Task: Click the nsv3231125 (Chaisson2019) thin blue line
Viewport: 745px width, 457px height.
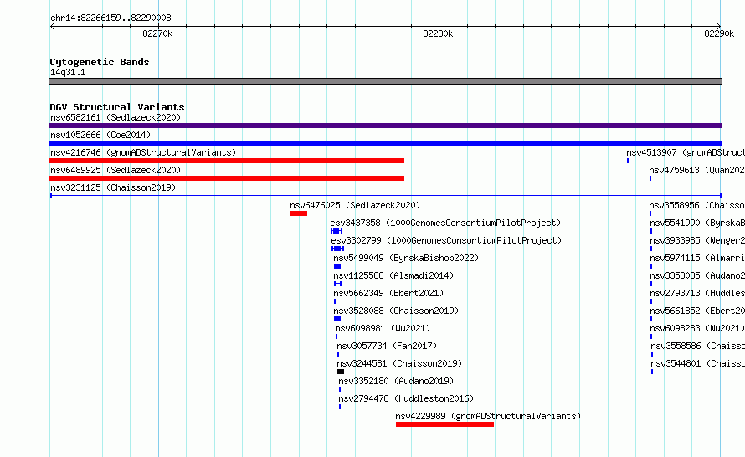Action: click(385, 196)
